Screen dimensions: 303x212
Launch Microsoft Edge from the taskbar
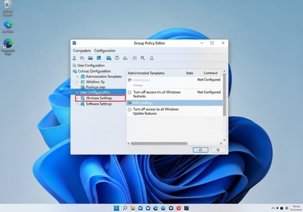pyautogui.click(x=156, y=208)
